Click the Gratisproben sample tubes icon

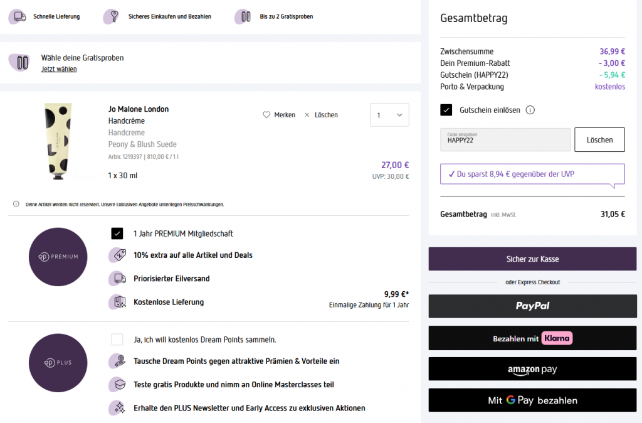[243, 17]
